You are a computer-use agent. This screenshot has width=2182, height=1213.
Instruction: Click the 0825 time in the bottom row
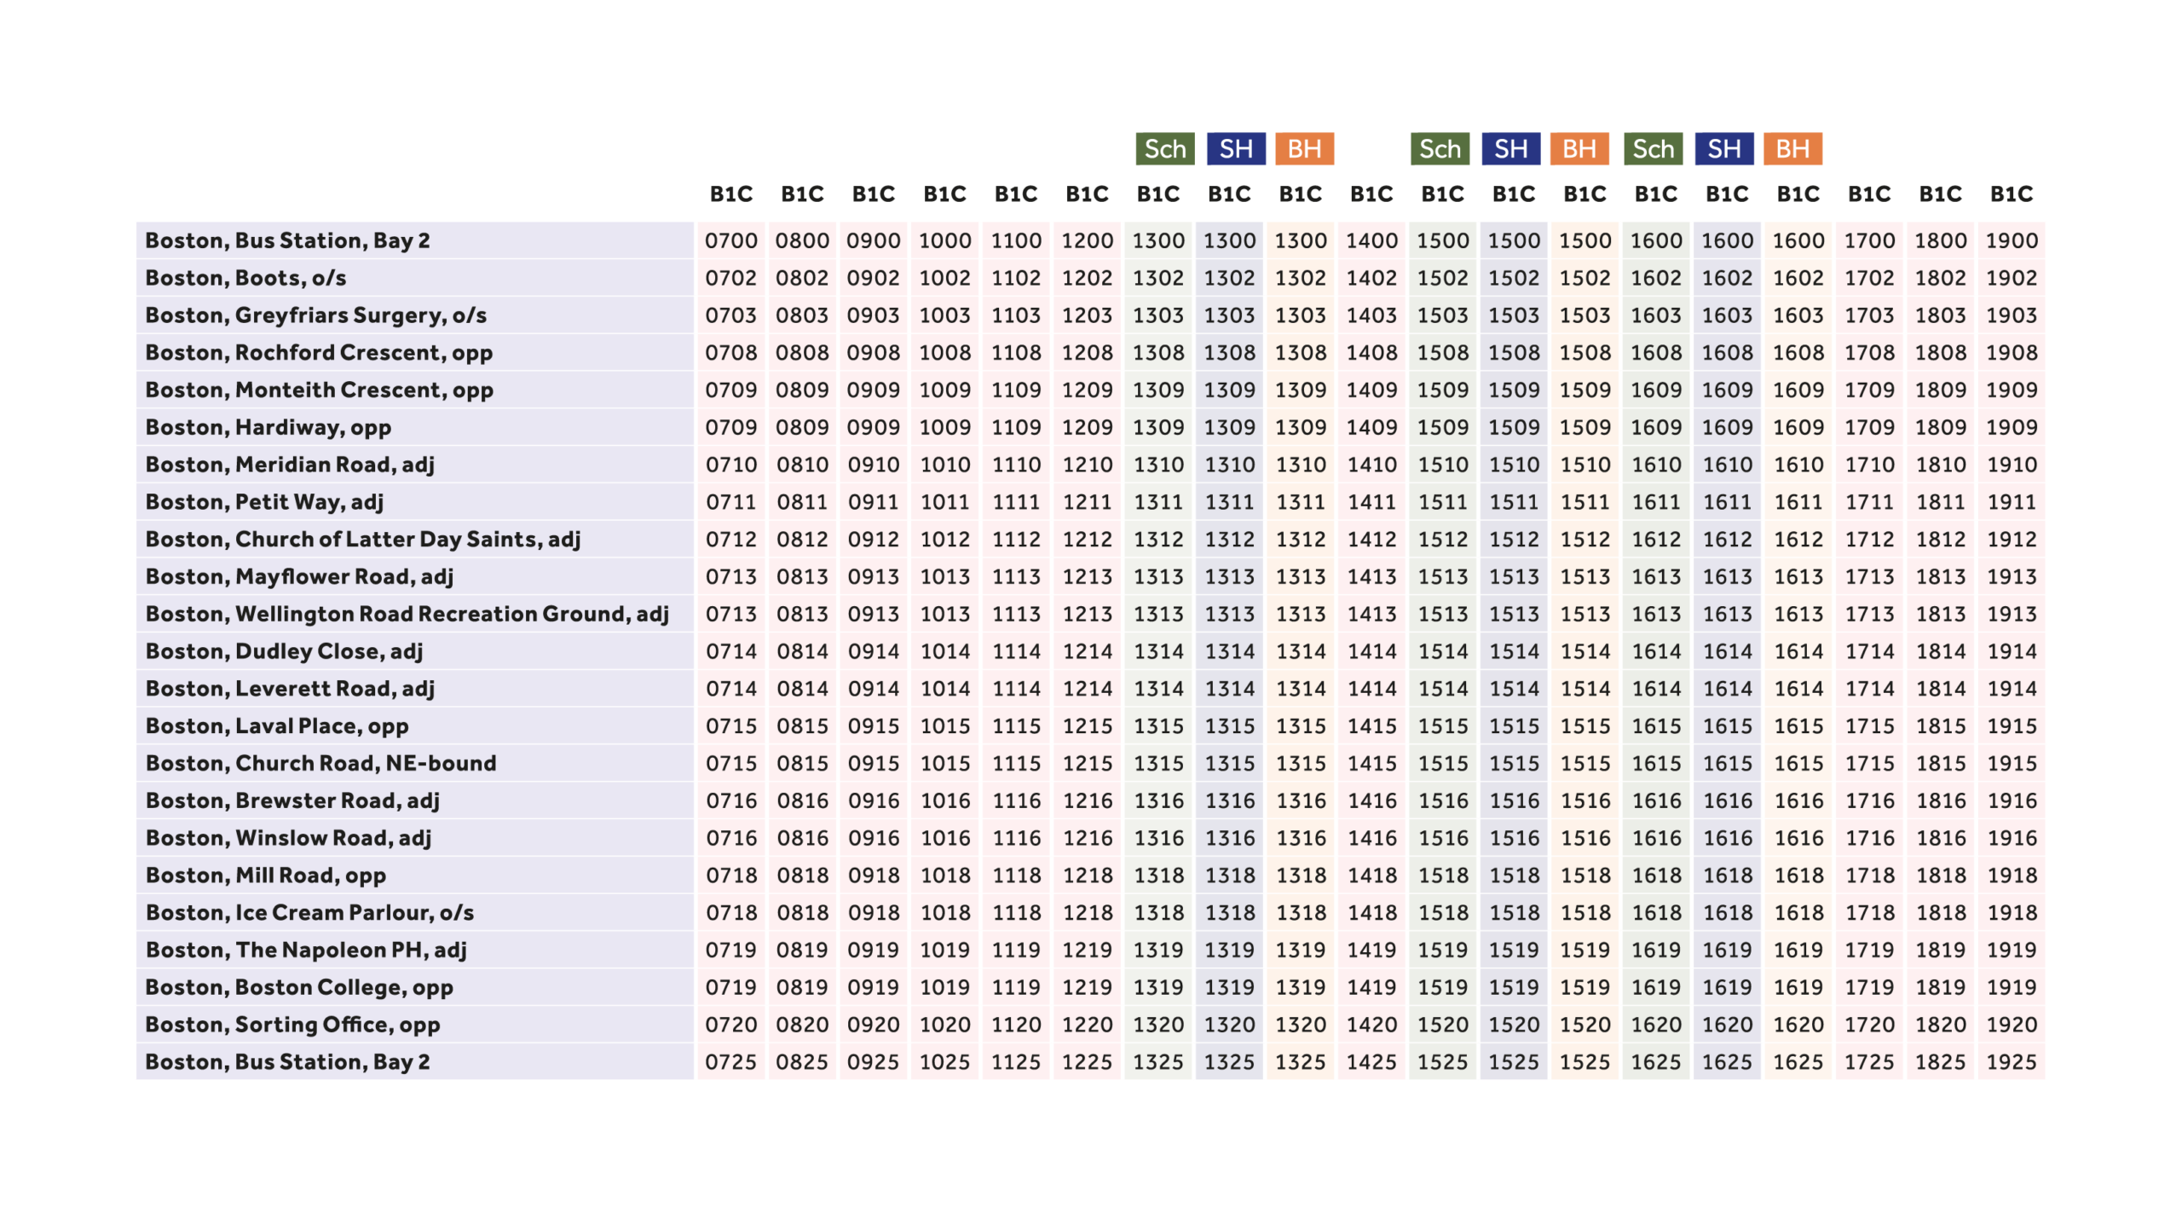click(802, 1062)
